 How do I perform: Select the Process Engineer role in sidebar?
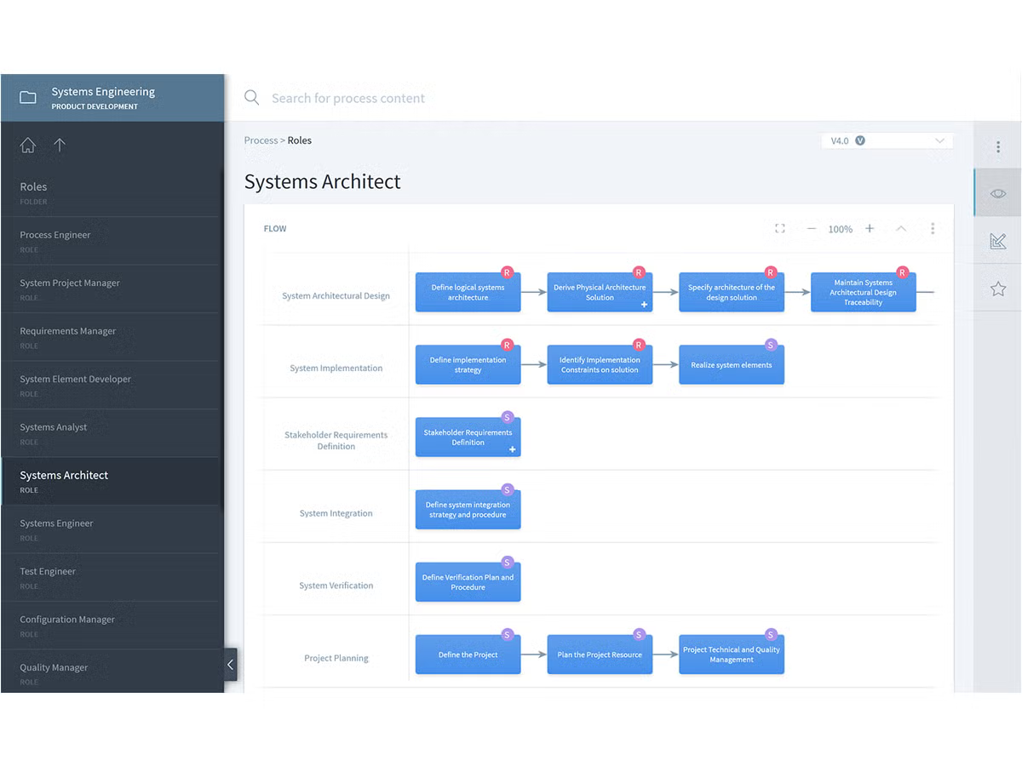112,240
